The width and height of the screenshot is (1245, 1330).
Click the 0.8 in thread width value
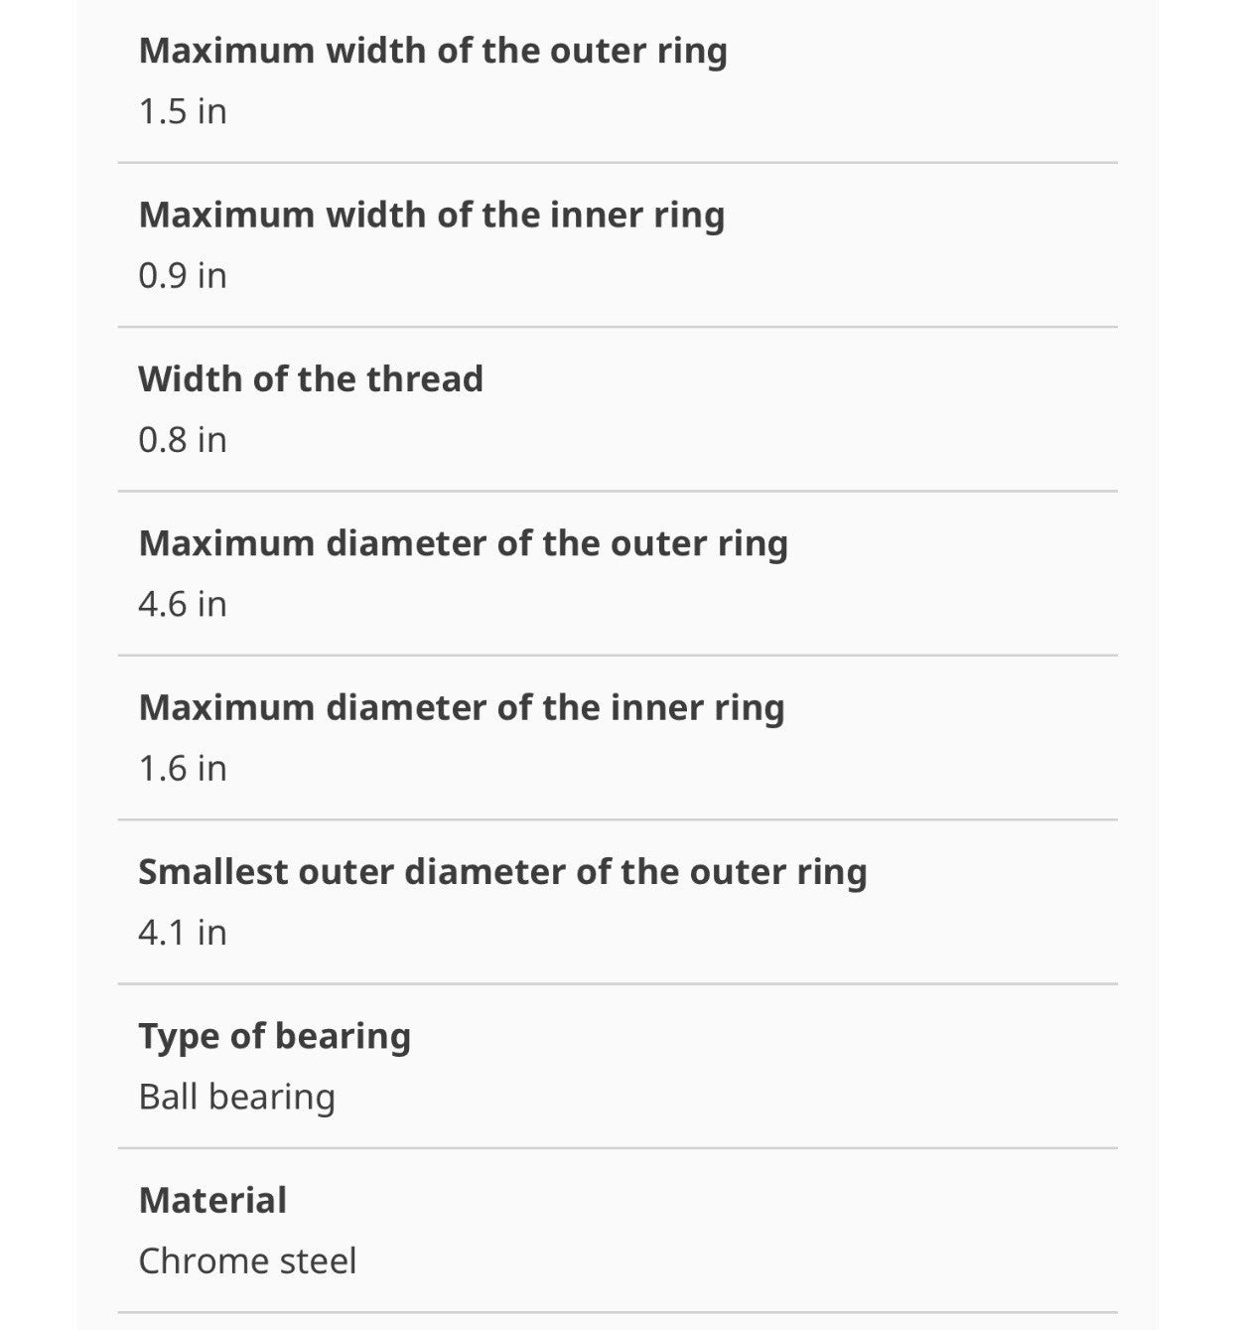(183, 439)
